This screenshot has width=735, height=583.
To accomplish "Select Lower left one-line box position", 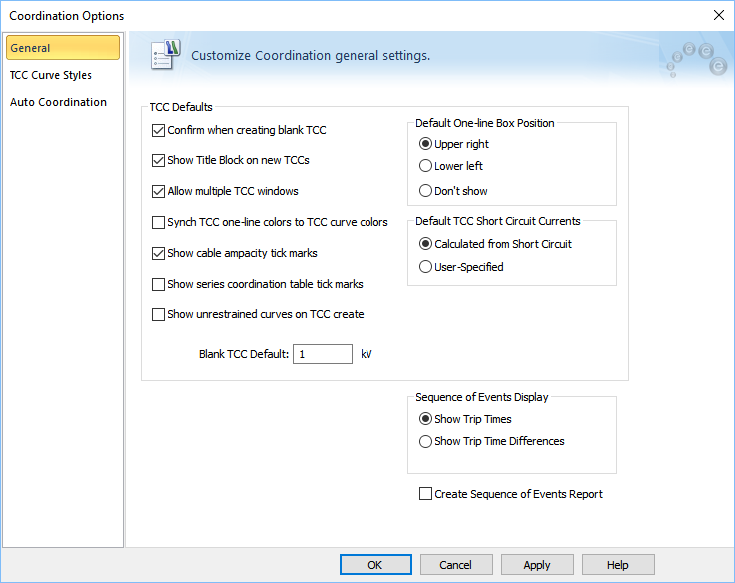I will click(x=426, y=166).
